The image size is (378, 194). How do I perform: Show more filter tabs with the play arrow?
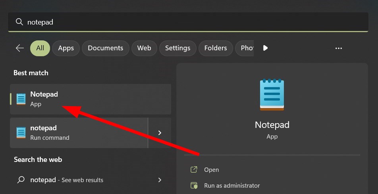click(265, 48)
